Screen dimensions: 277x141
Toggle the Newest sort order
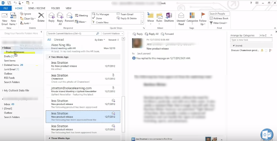[x=114, y=40]
